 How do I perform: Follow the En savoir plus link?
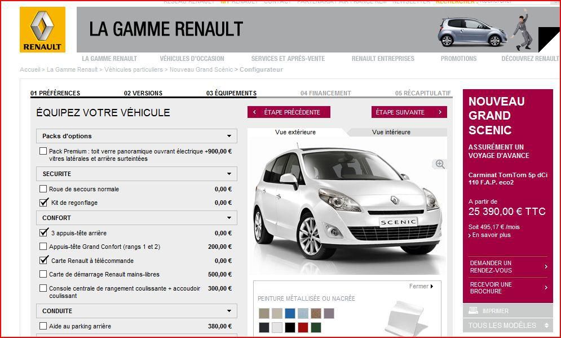click(489, 235)
